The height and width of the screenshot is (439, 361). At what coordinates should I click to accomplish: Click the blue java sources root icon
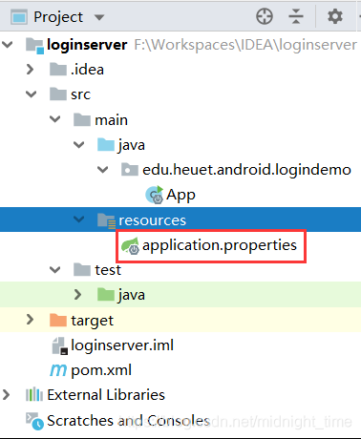[x=106, y=144]
